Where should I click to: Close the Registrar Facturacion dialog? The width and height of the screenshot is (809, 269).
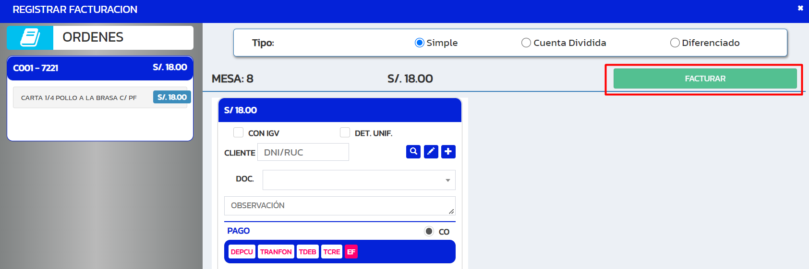coord(800,8)
